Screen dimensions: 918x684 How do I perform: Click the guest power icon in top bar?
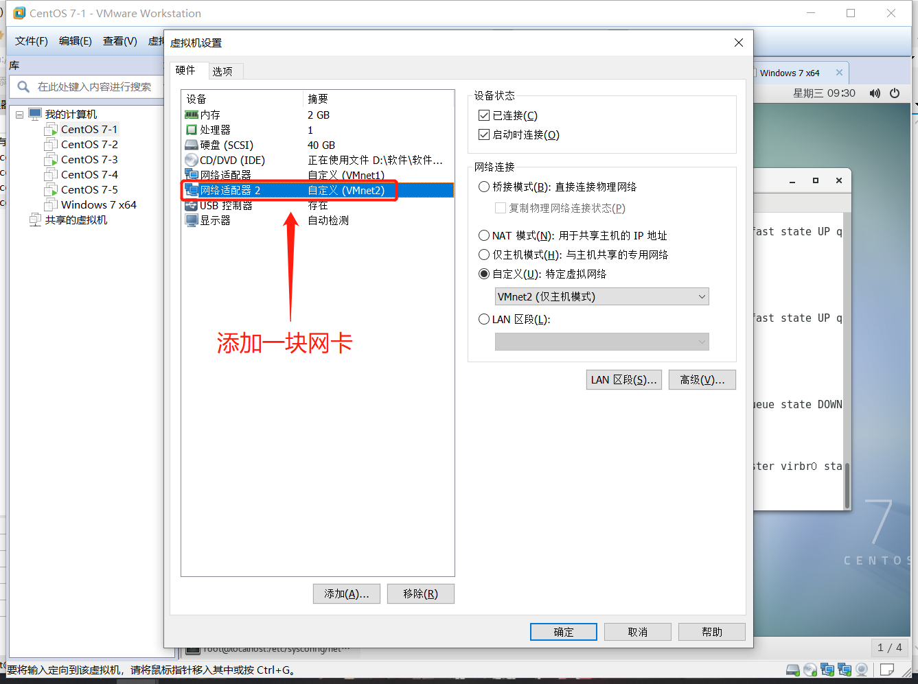pos(895,93)
